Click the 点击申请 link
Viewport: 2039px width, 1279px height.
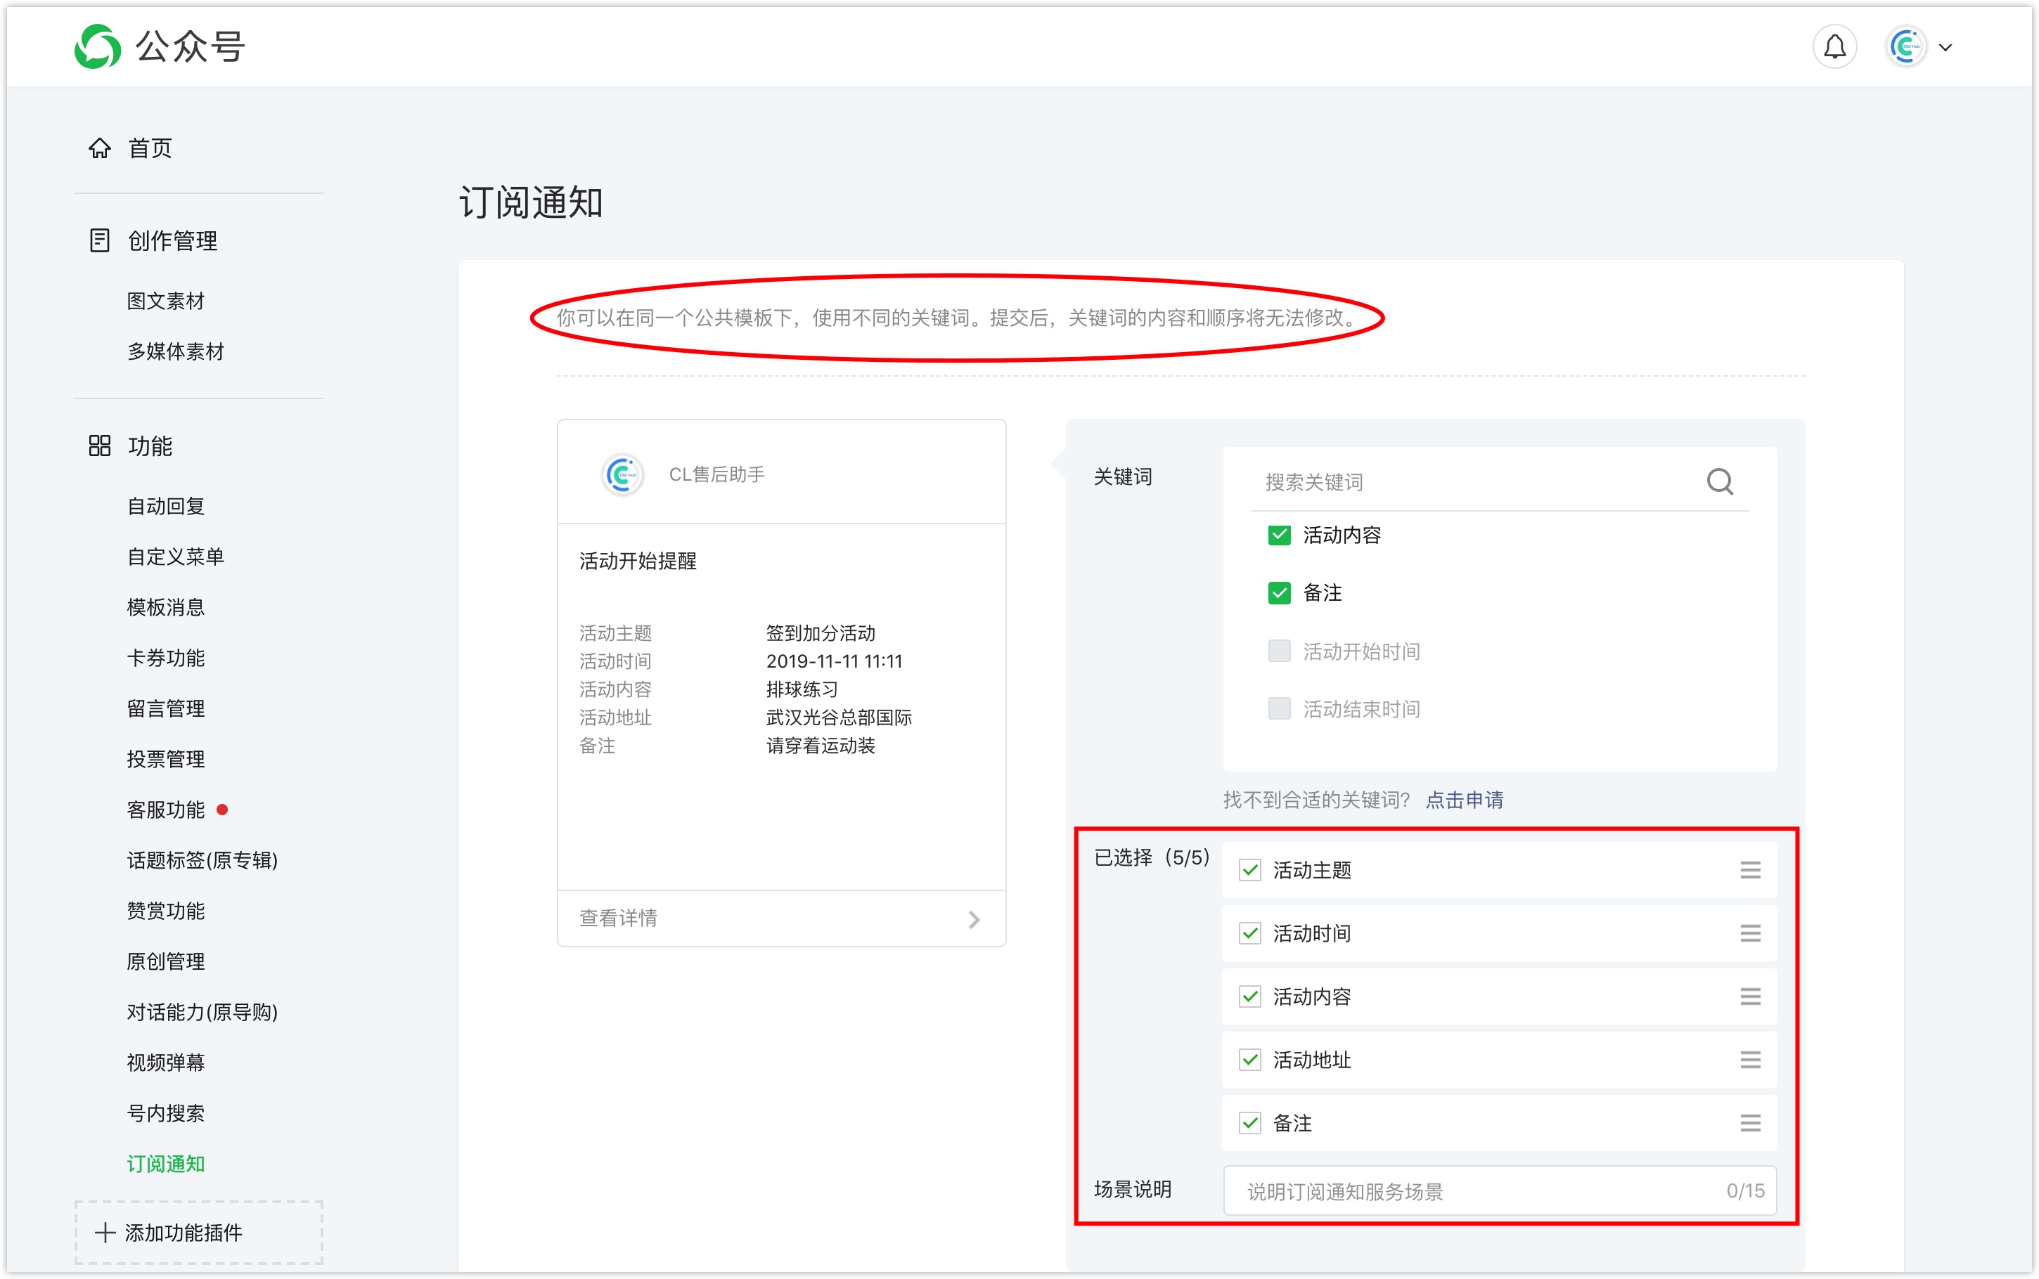tap(1465, 800)
